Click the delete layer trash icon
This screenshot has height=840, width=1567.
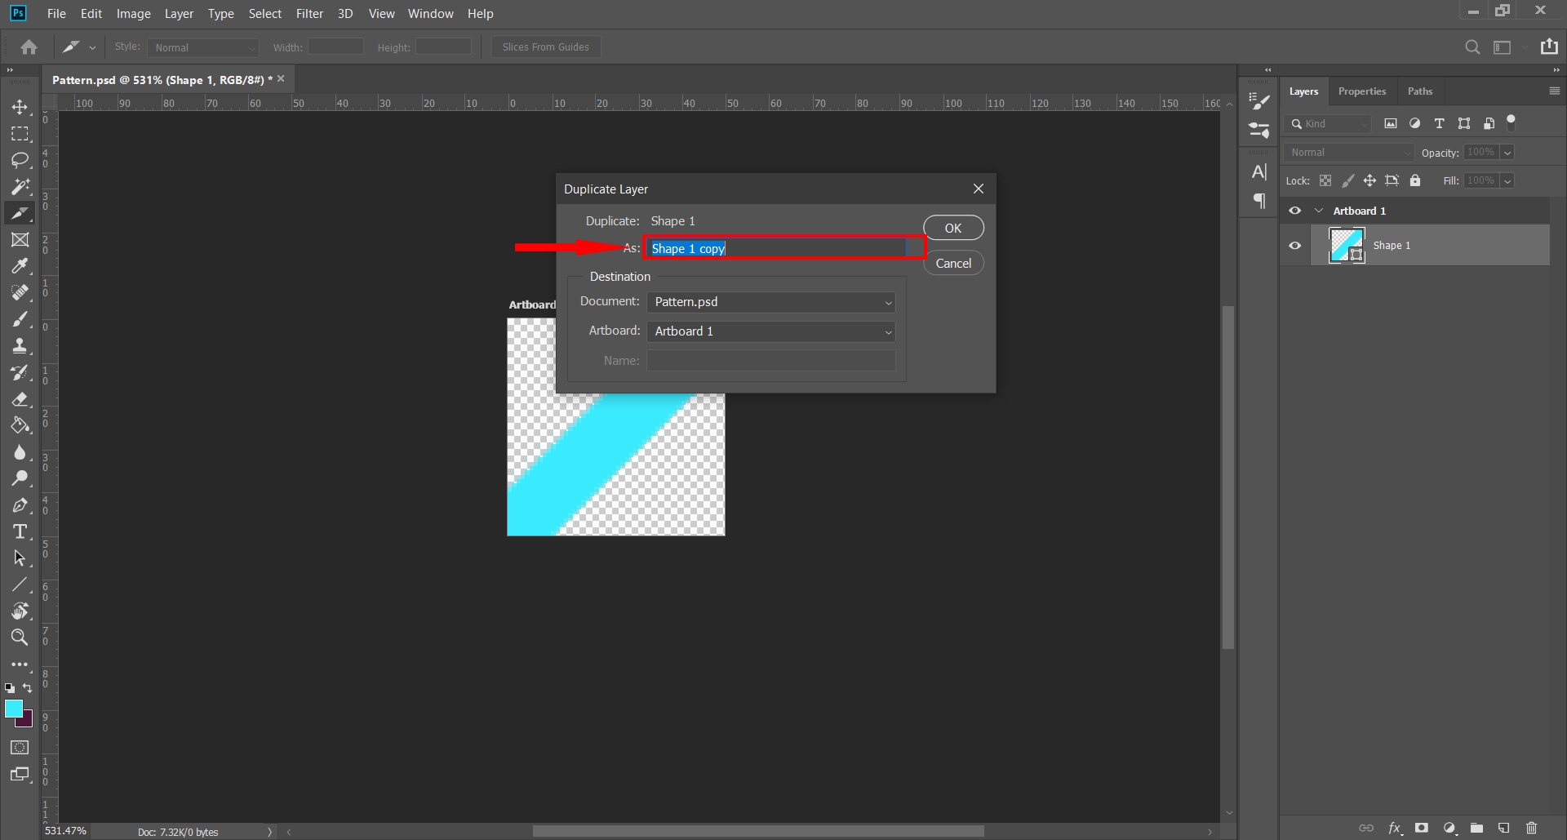(1531, 828)
